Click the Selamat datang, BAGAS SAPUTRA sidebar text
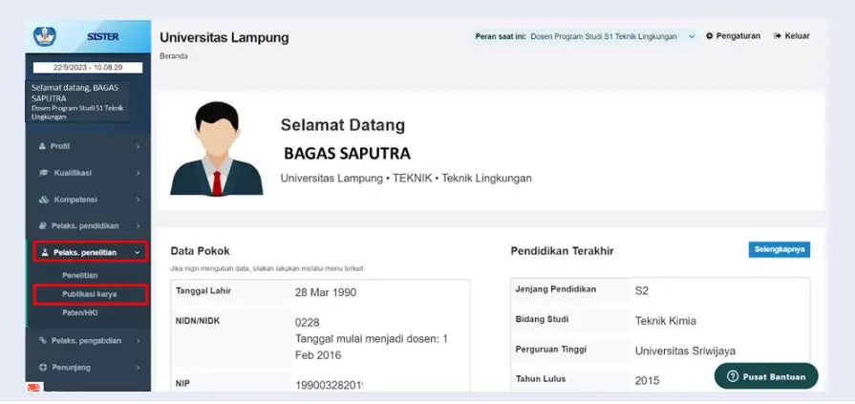 pos(75,93)
